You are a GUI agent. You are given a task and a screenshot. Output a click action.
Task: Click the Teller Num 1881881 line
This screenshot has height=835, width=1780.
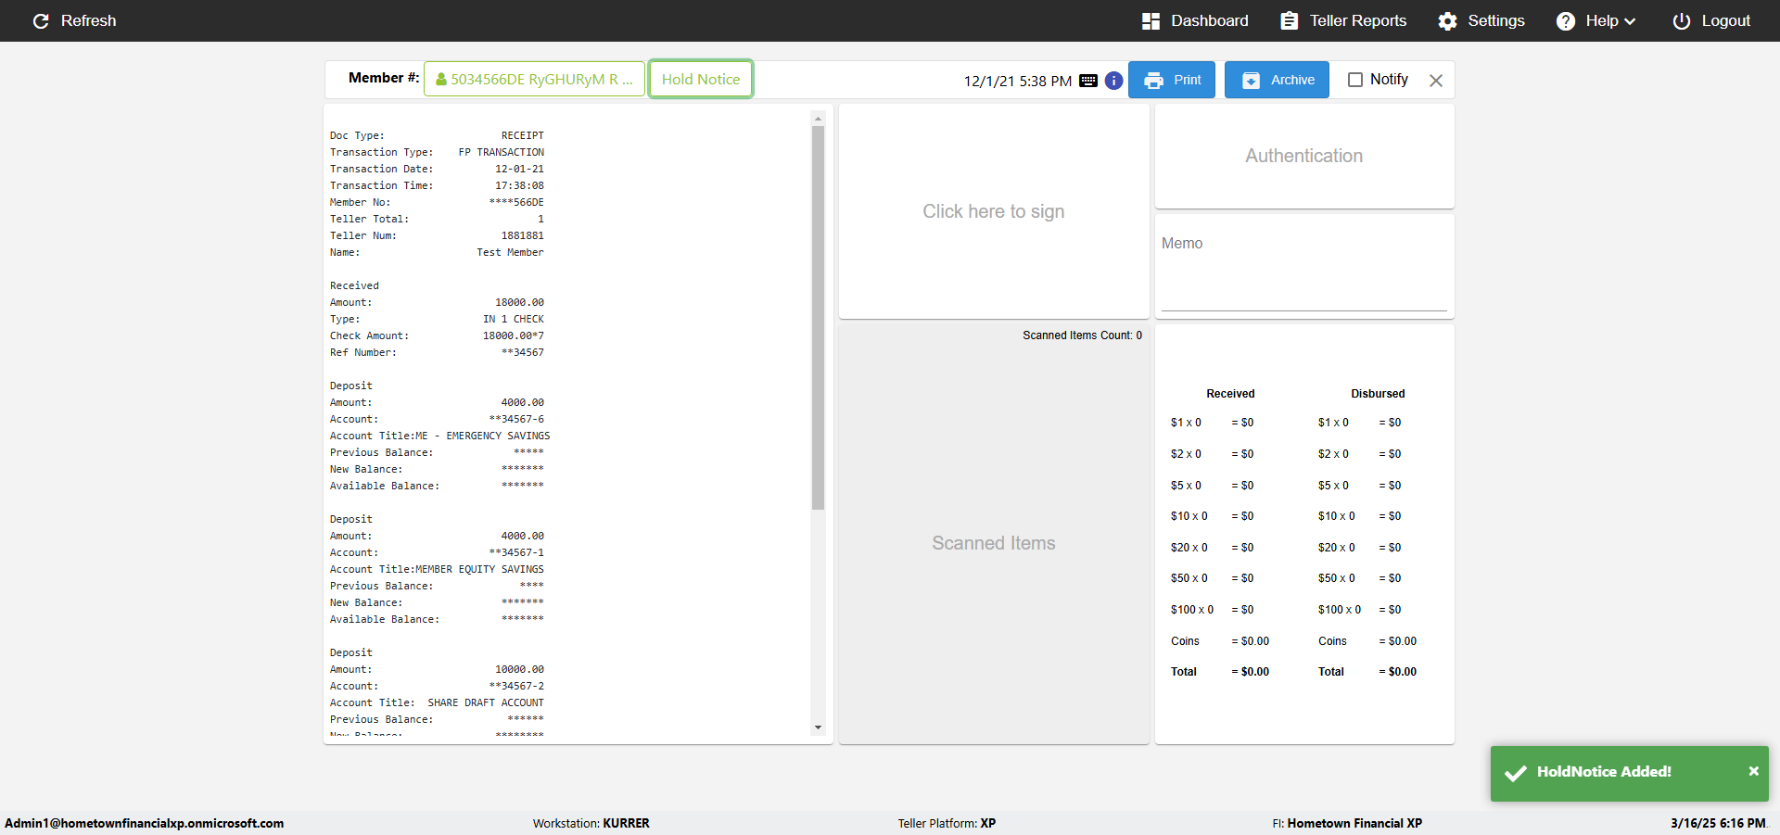[x=437, y=235]
